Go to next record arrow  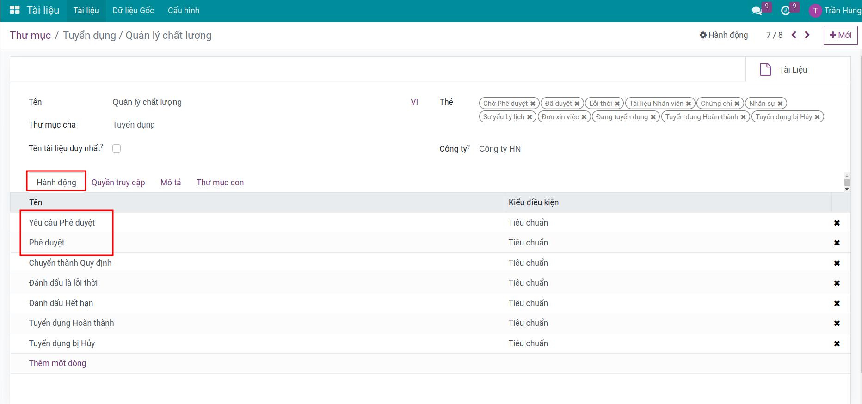pyautogui.click(x=807, y=35)
